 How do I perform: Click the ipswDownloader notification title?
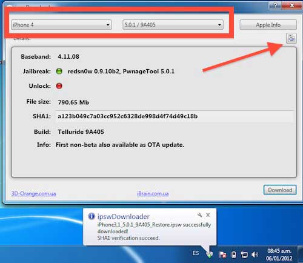[x=123, y=216]
